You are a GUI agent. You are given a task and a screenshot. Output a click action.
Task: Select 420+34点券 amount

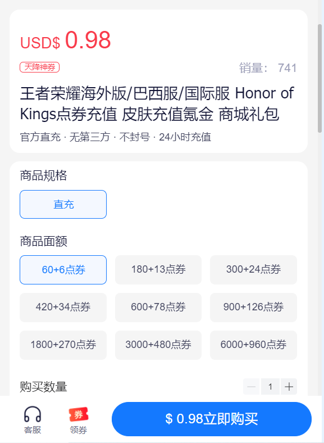(63, 308)
